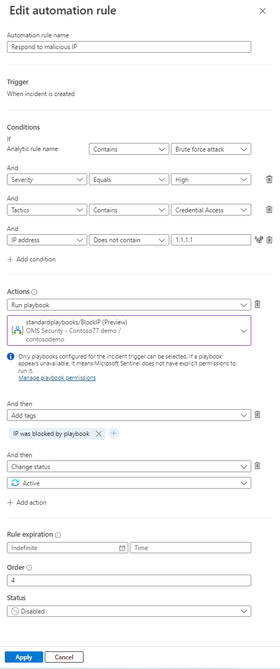Show the Actions info tooltip icon
280x669 pixels.
tap(35, 292)
